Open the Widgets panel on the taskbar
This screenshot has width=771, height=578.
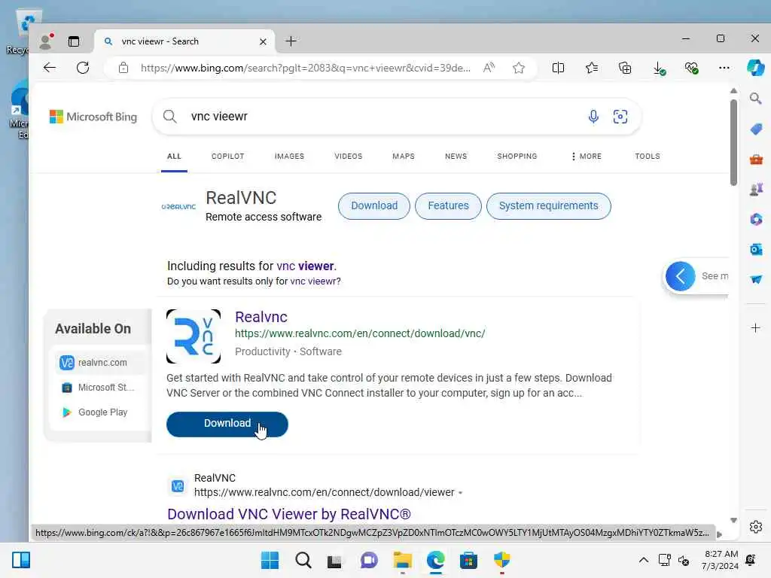pyautogui.click(x=21, y=560)
